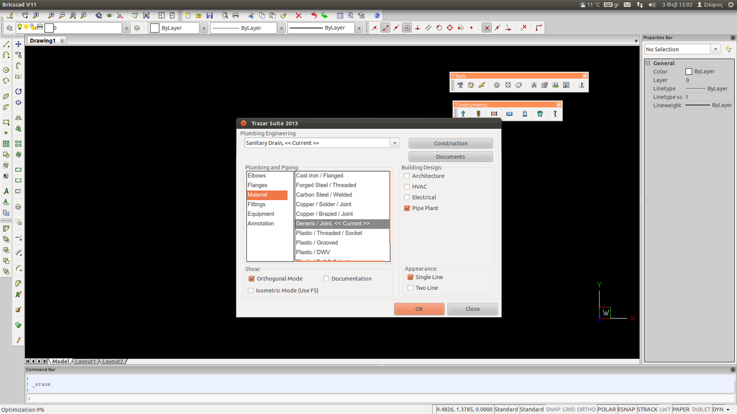Open the Sanitary Drain dropdown
The height and width of the screenshot is (414, 737).
pos(394,143)
